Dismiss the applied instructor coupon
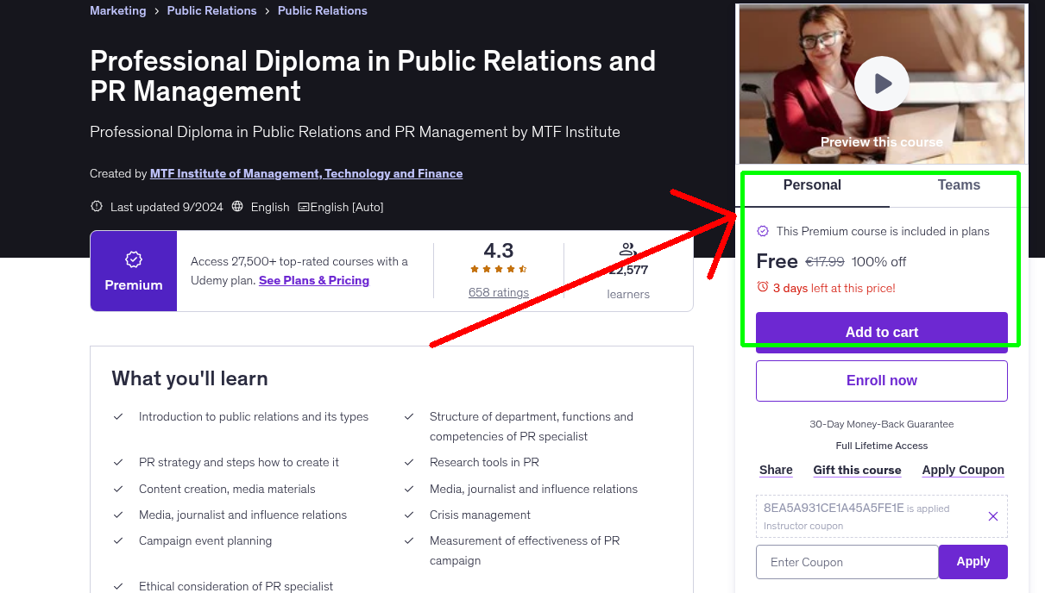This screenshot has height=593, width=1045. pyautogui.click(x=992, y=515)
